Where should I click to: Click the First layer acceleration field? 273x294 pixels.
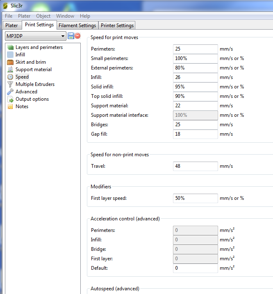coord(195,259)
